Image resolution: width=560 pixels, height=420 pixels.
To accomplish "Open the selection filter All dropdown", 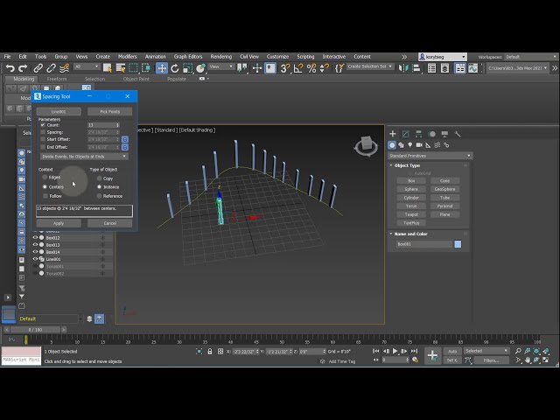I will click(87, 66).
